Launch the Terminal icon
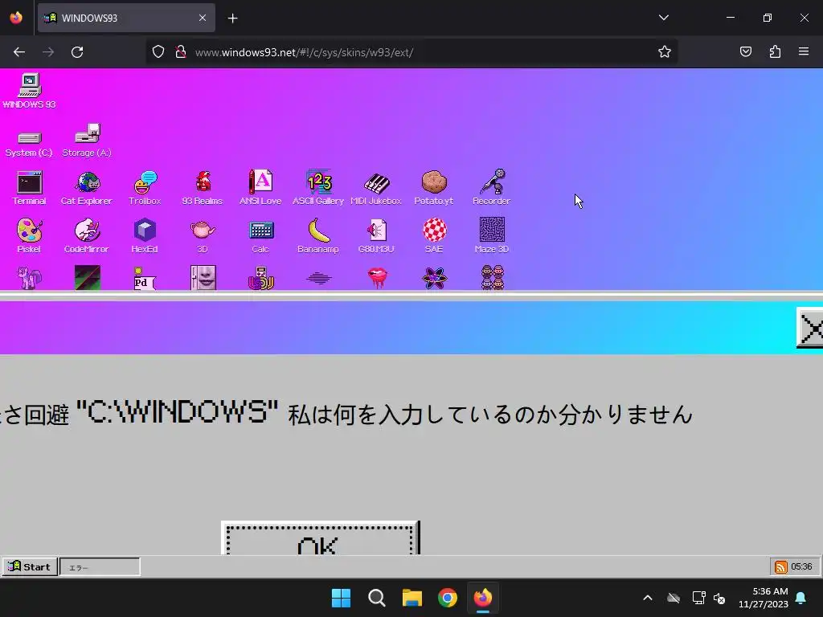The image size is (823, 617). [30, 188]
